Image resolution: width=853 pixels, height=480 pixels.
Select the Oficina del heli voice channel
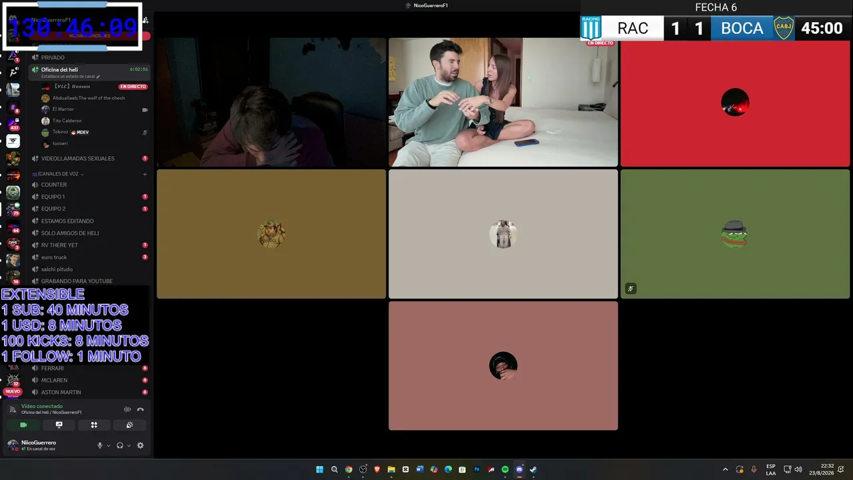point(90,72)
